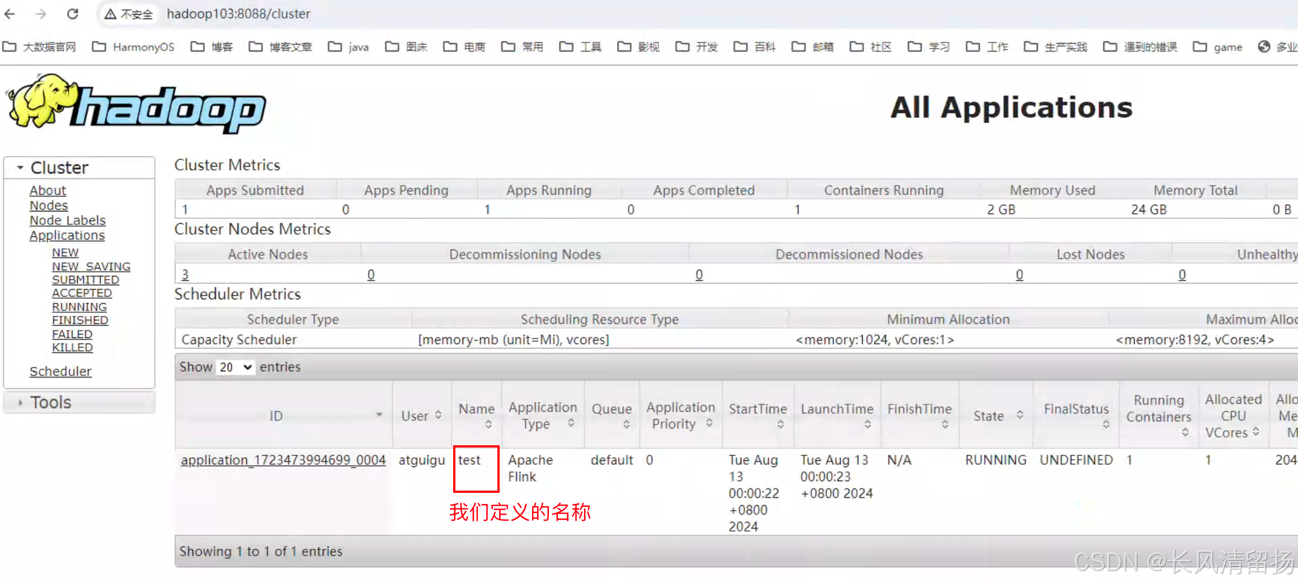1298x584 pixels.
Task: Open the 电商 bookmark folder
Action: (464, 47)
